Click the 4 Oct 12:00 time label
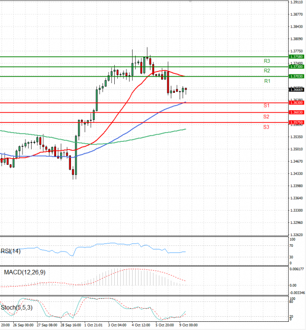The height and width of the screenshot is (330, 306). [x=141, y=325]
